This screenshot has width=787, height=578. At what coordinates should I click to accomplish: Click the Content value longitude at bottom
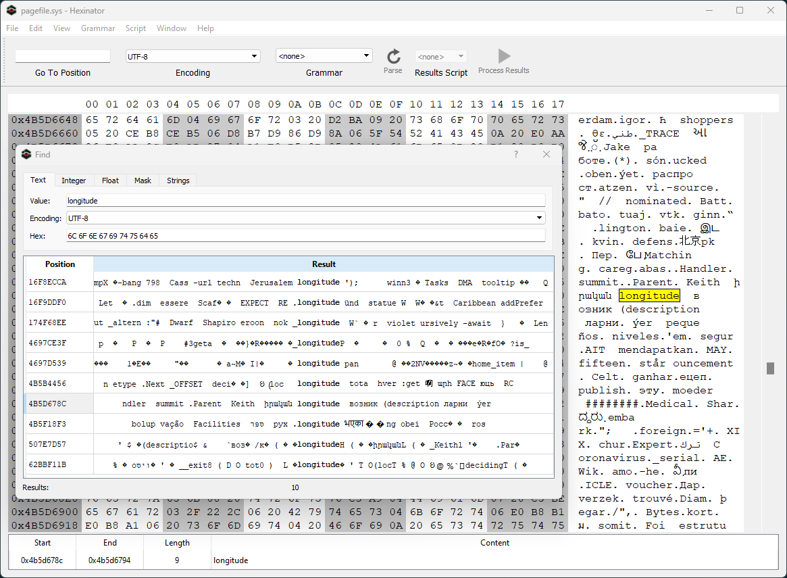pyautogui.click(x=231, y=560)
